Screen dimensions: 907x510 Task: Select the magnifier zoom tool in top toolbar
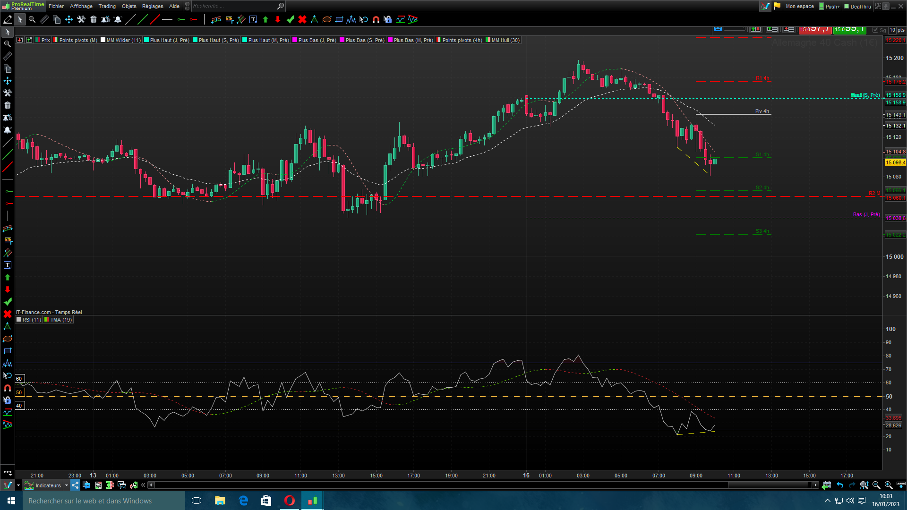tap(32, 19)
